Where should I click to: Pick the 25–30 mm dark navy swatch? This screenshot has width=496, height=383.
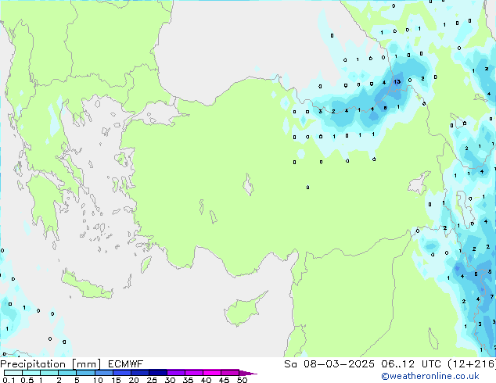(x=158, y=373)
